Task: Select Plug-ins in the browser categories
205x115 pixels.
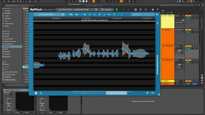Action: click(x=8, y=46)
